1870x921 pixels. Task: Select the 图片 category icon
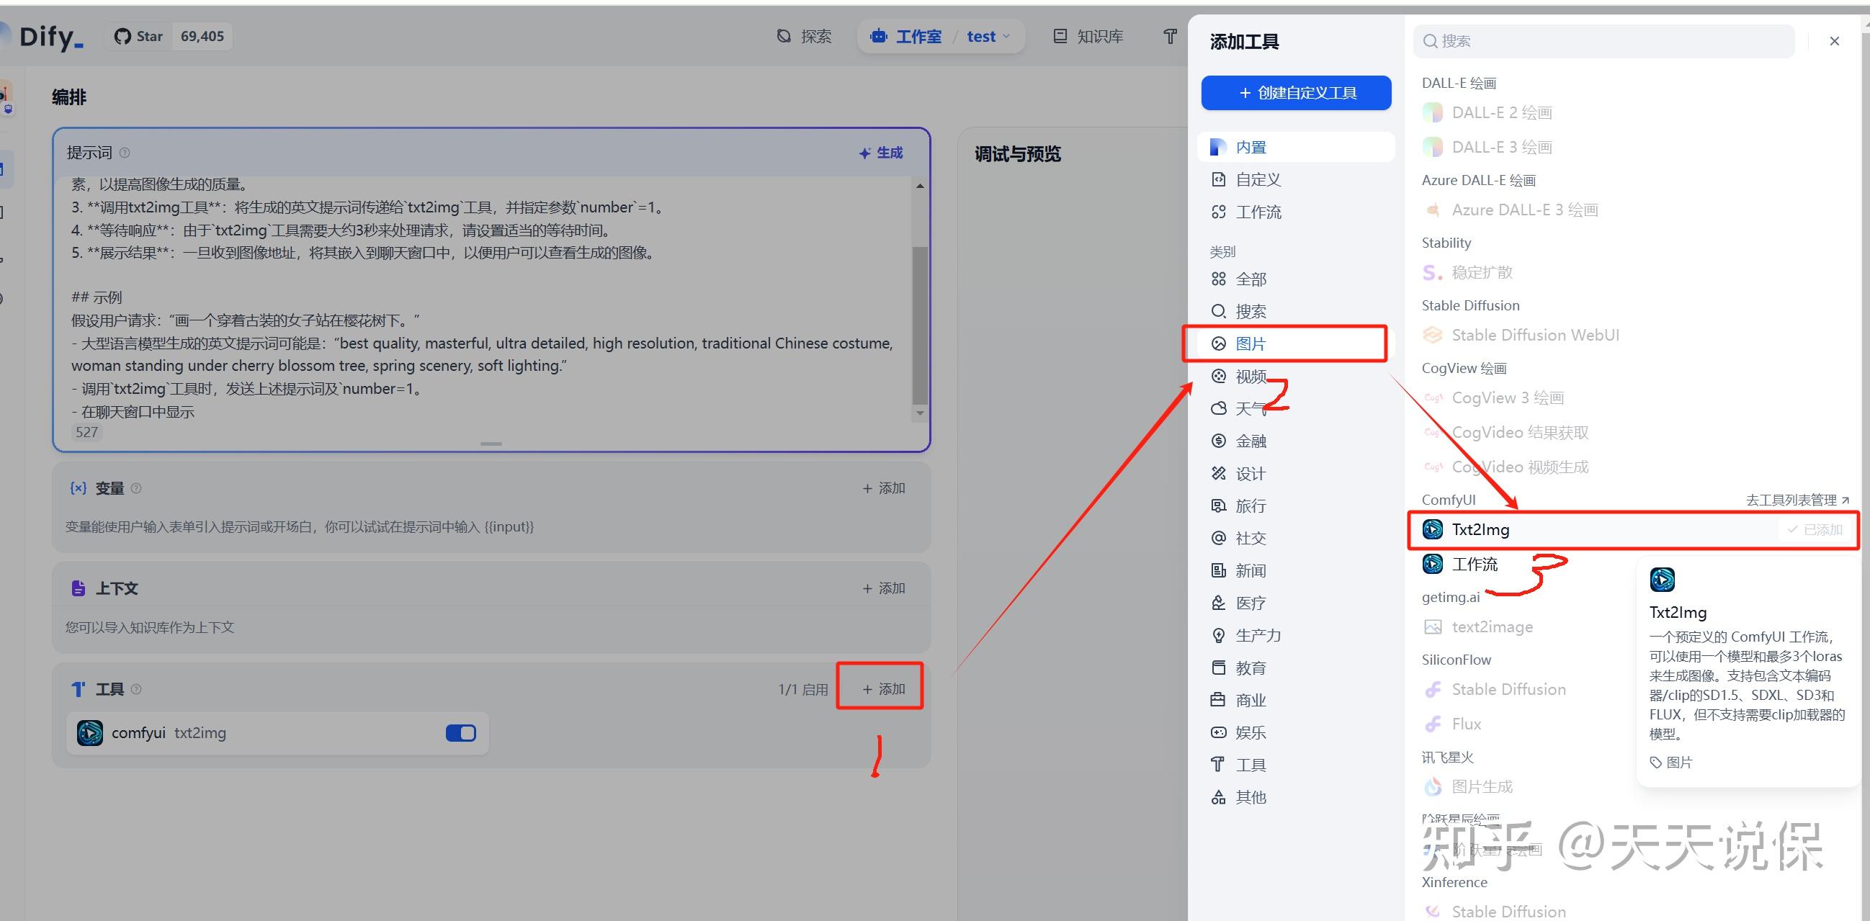1219,344
